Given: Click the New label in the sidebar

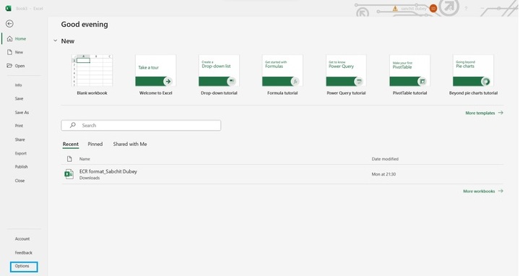Looking at the screenshot, I should [19, 53].
